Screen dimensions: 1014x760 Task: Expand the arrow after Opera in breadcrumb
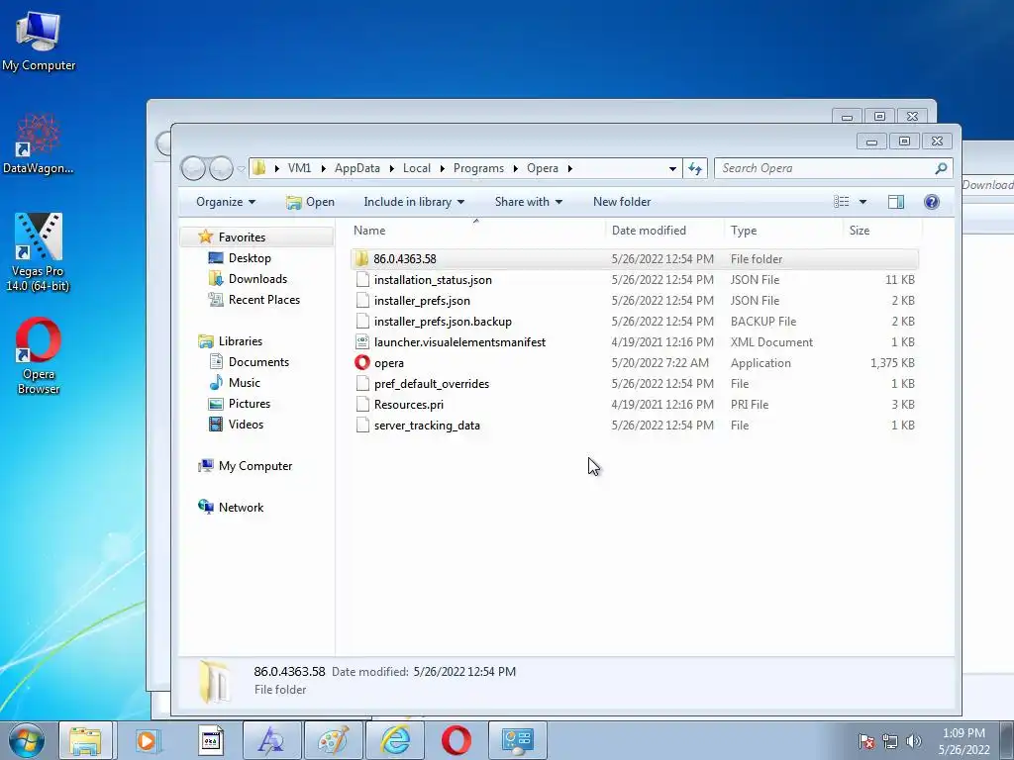click(569, 168)
